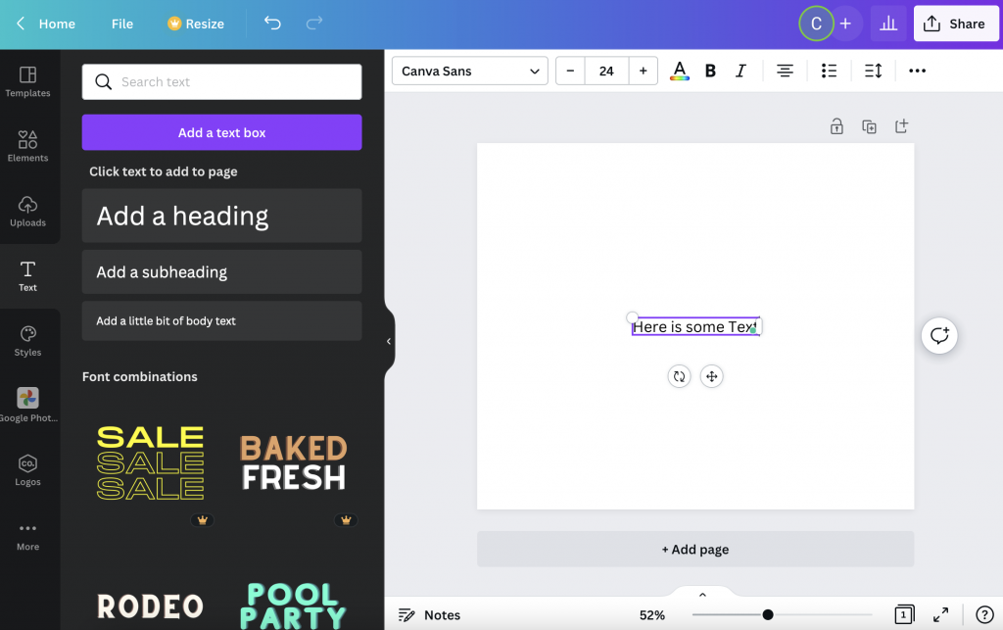The image size is (1003, 630).
Task: Increase font size with plus stepper
Action: coord(643,71)
